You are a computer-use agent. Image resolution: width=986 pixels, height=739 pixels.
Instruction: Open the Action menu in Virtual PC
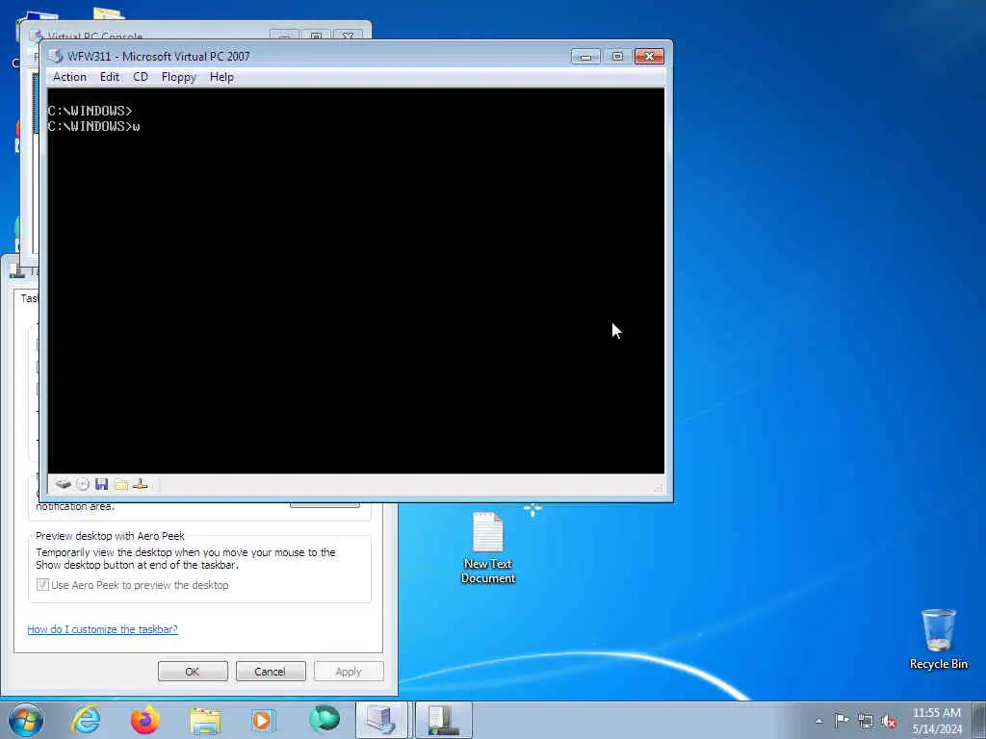(69, 77)
